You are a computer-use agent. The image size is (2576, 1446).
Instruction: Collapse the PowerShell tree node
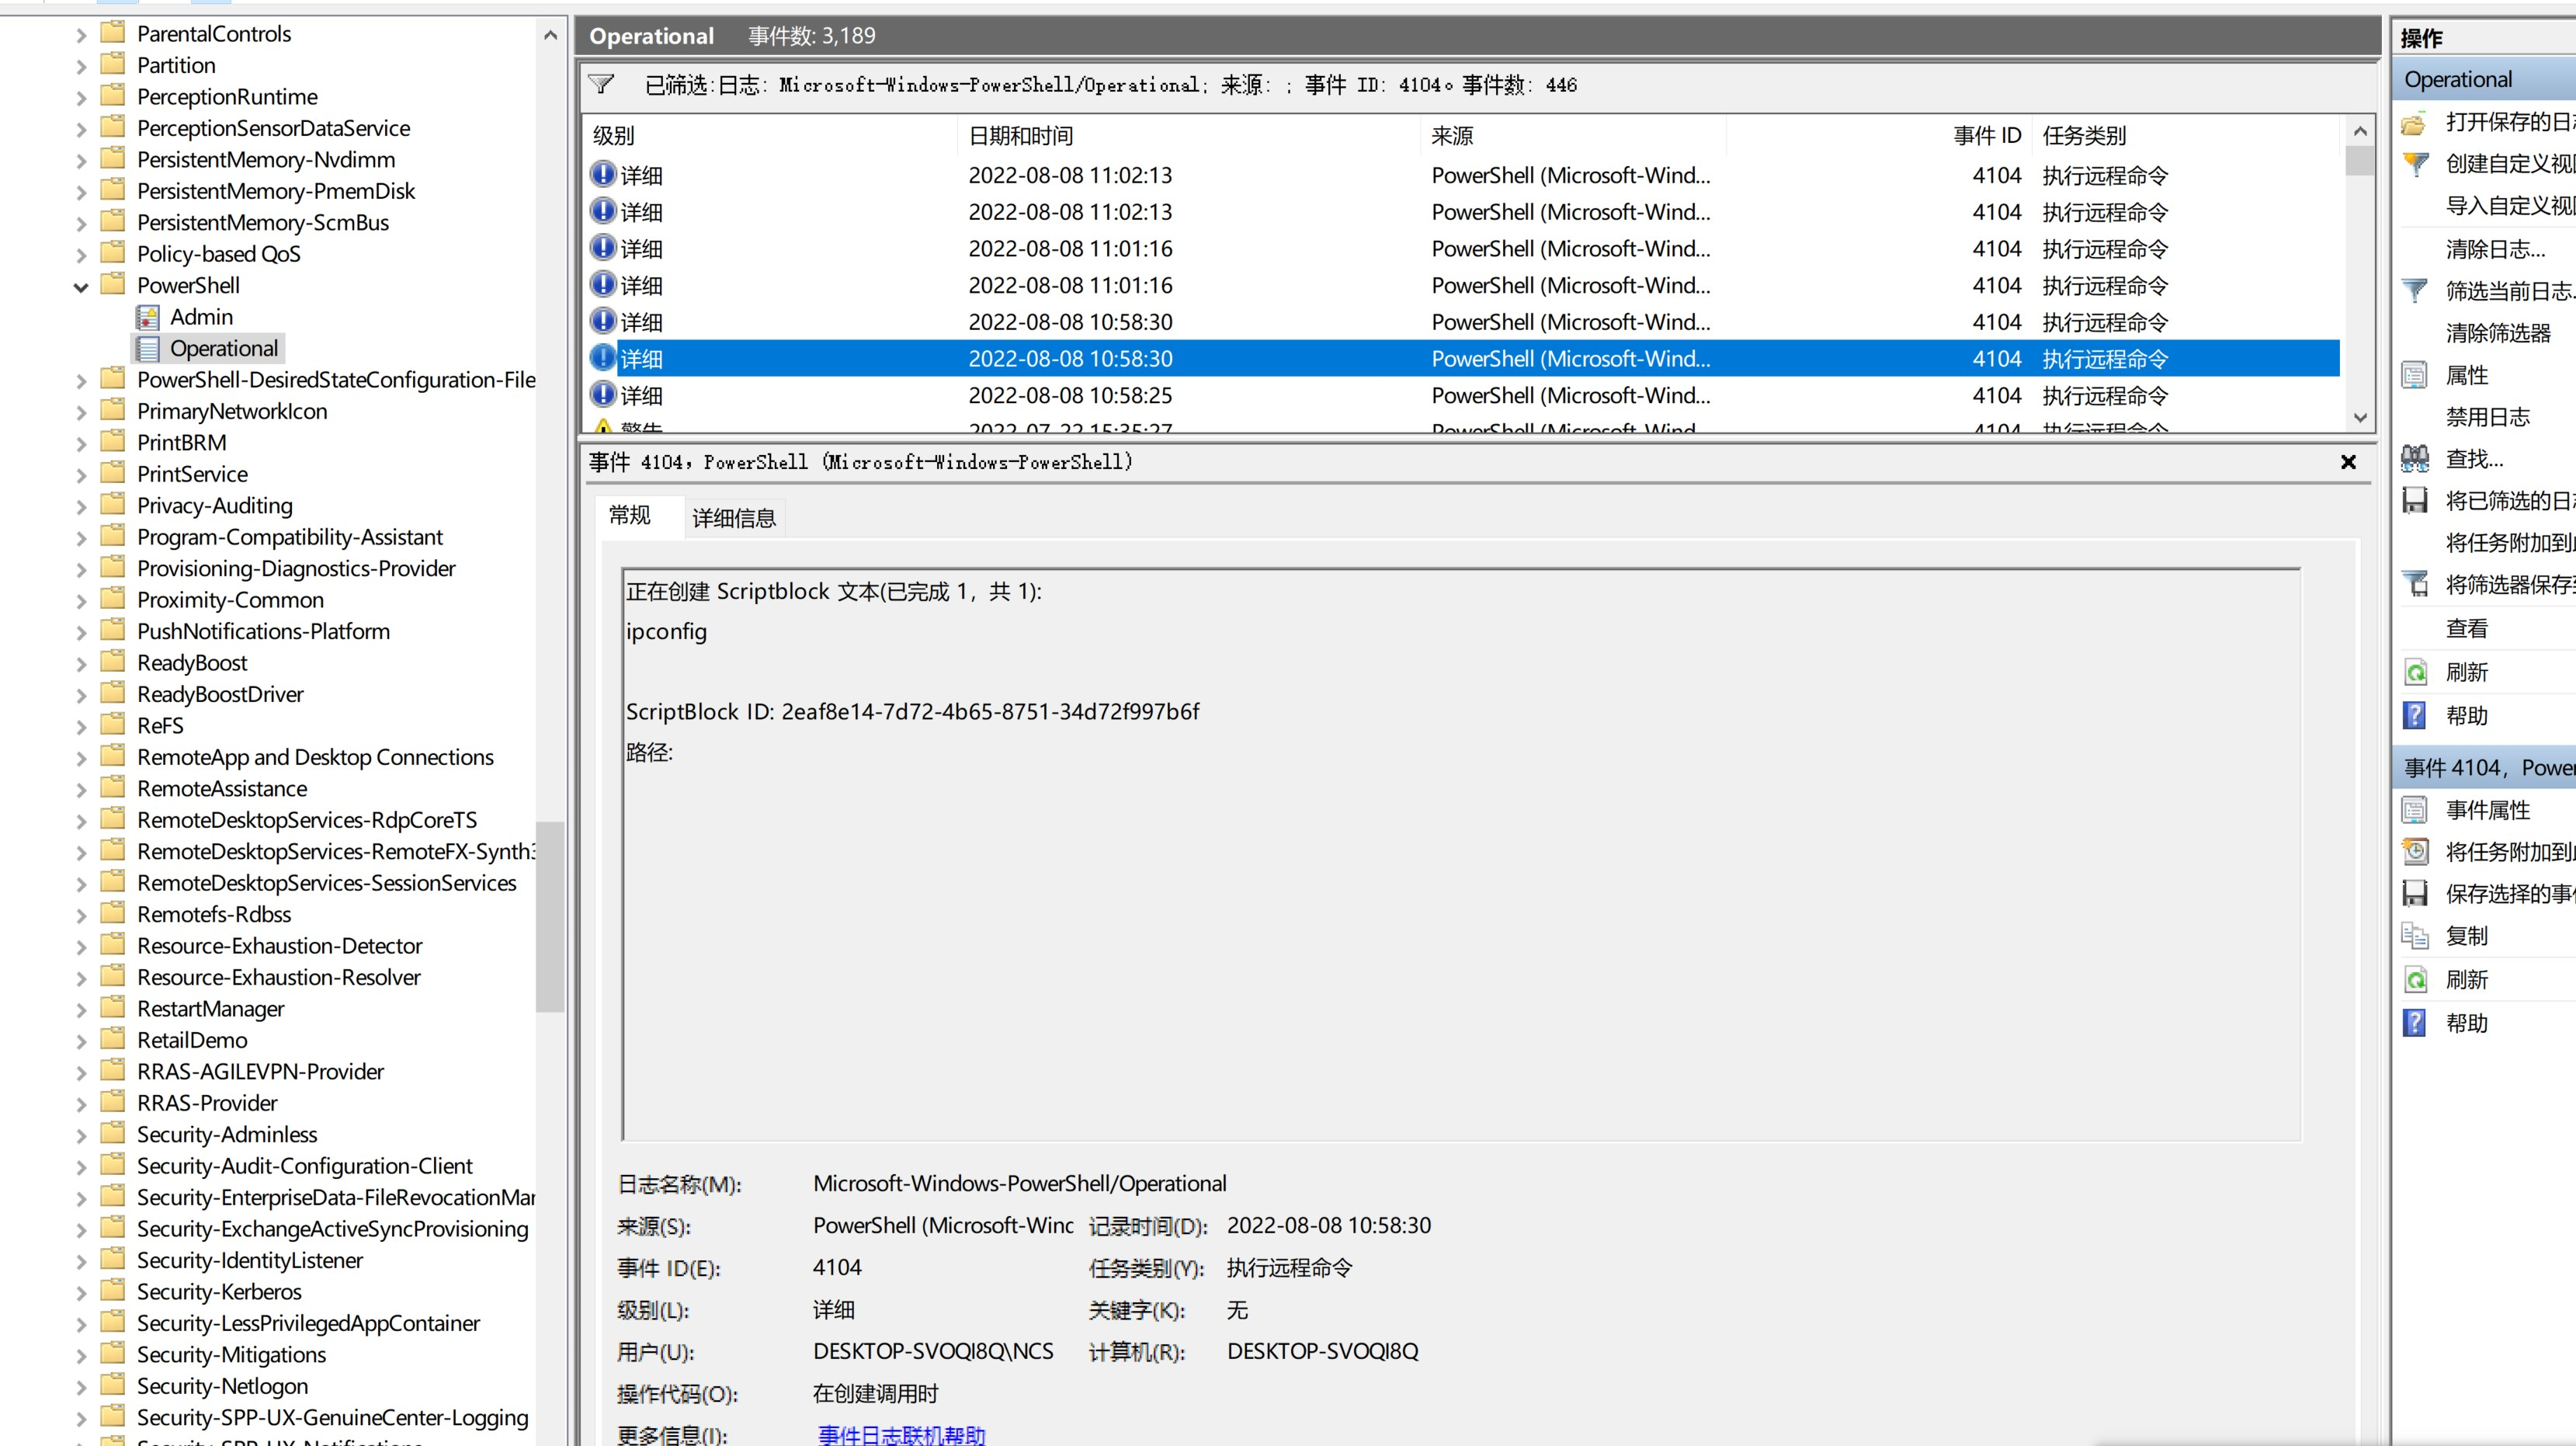click(81, 287)
